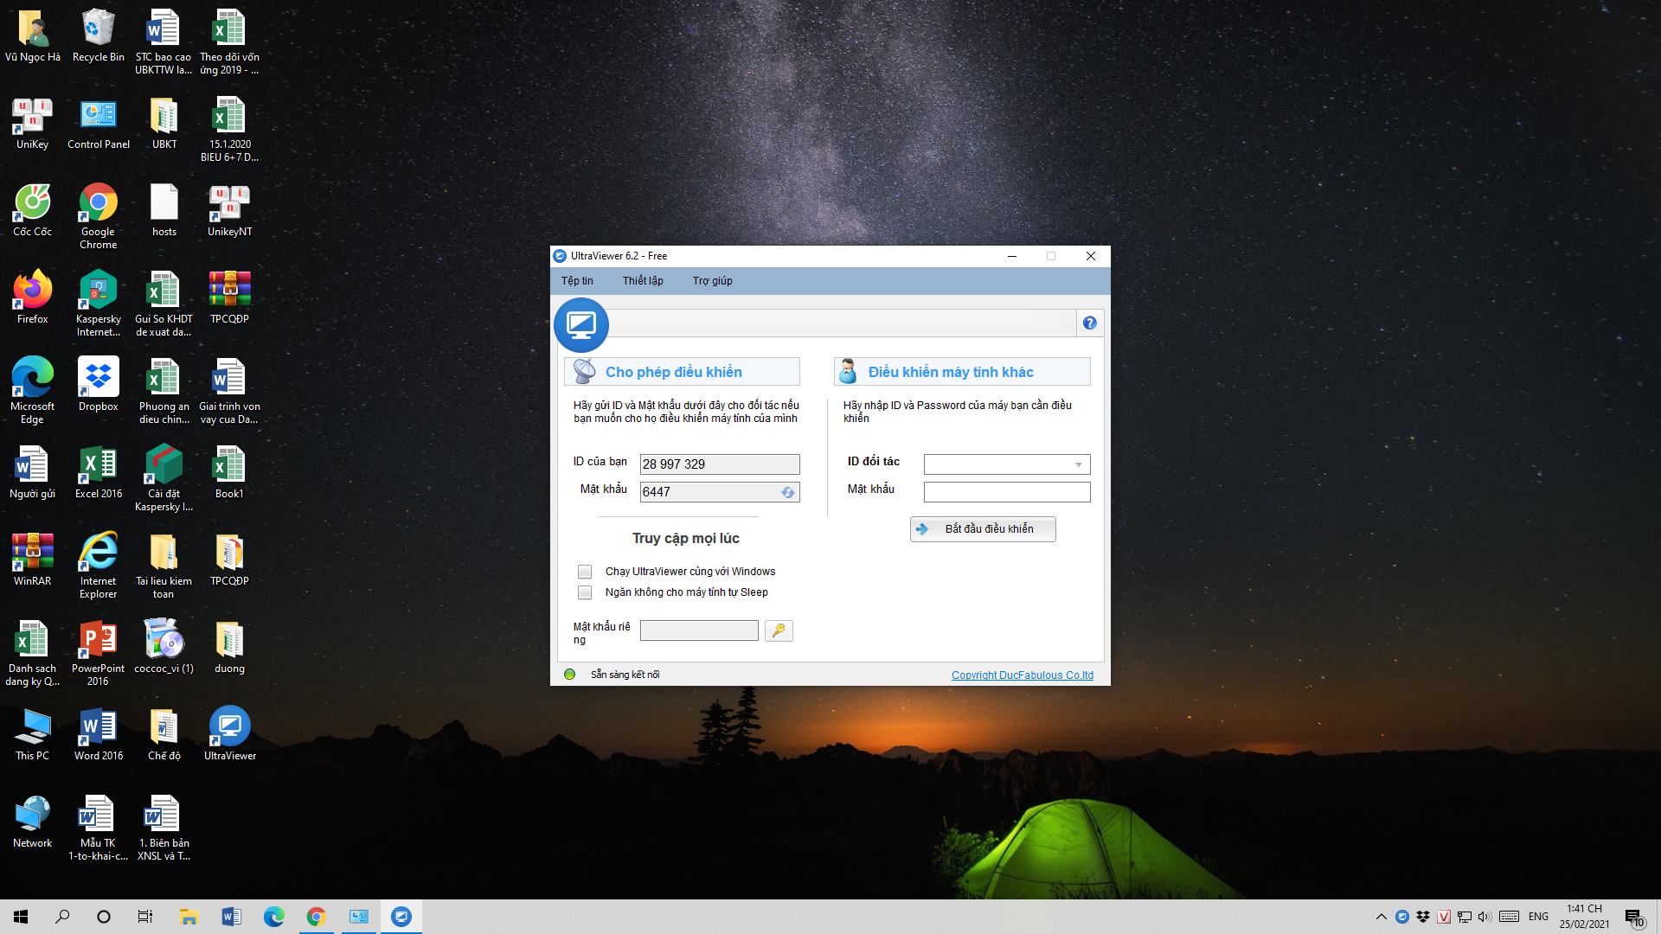
Task: Open the Thiết lập menu
Action: 643,281
